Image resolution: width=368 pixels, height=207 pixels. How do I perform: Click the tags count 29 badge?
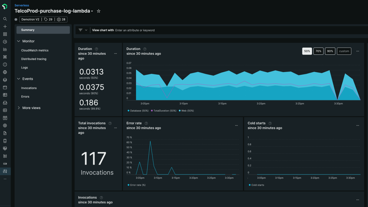(48, 19)
